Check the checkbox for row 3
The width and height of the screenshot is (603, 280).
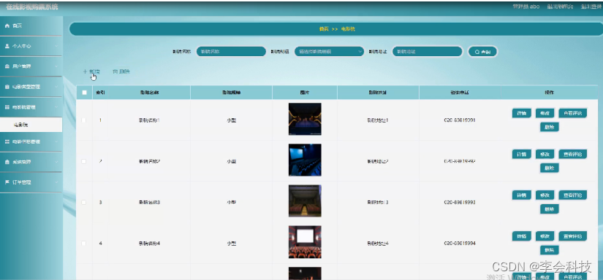[x=84, y=202]
